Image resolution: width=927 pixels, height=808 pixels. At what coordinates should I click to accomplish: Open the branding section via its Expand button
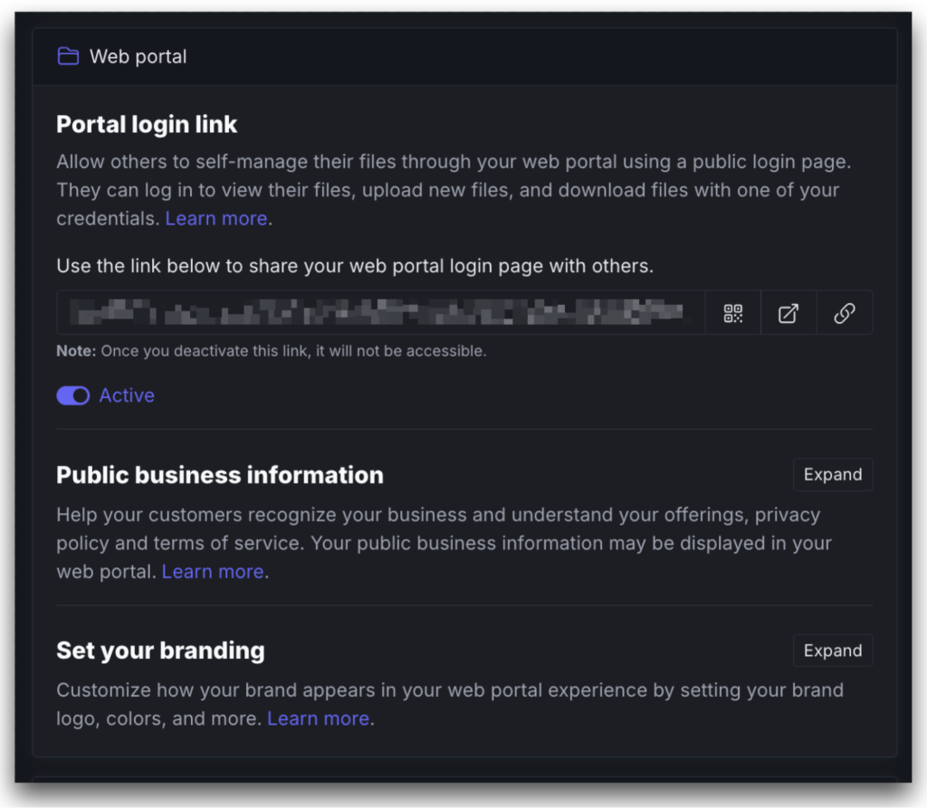[832, 650]
